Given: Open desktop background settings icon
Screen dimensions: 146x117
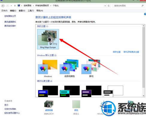Looking at the screenshot, I should (49, 104).
